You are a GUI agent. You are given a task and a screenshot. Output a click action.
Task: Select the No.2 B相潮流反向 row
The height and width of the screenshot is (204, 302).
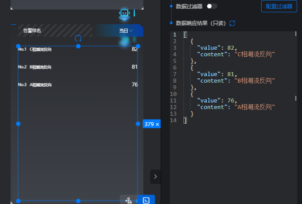tap(77, 67)
